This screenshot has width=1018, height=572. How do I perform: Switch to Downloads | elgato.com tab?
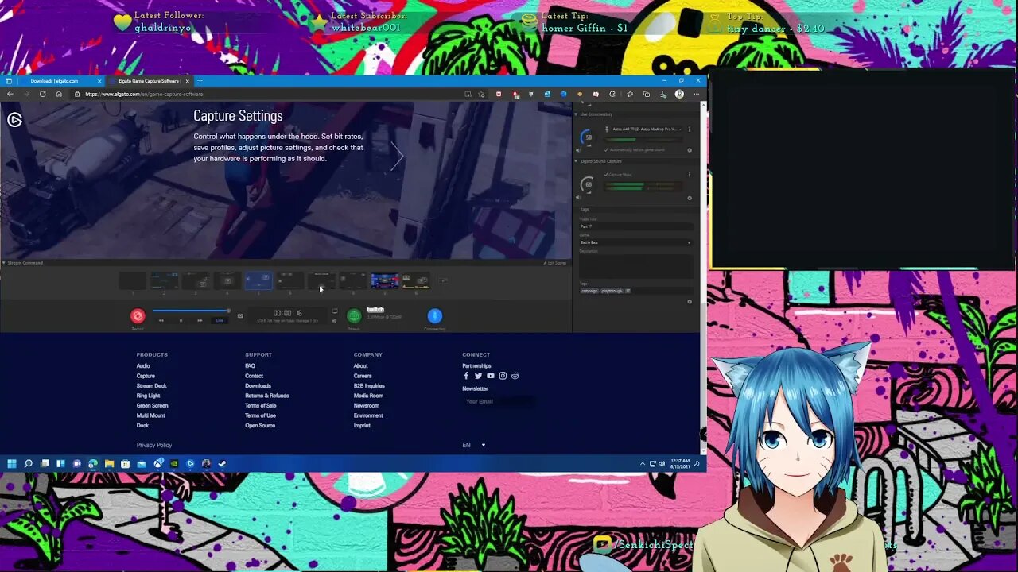coord(60,81)
